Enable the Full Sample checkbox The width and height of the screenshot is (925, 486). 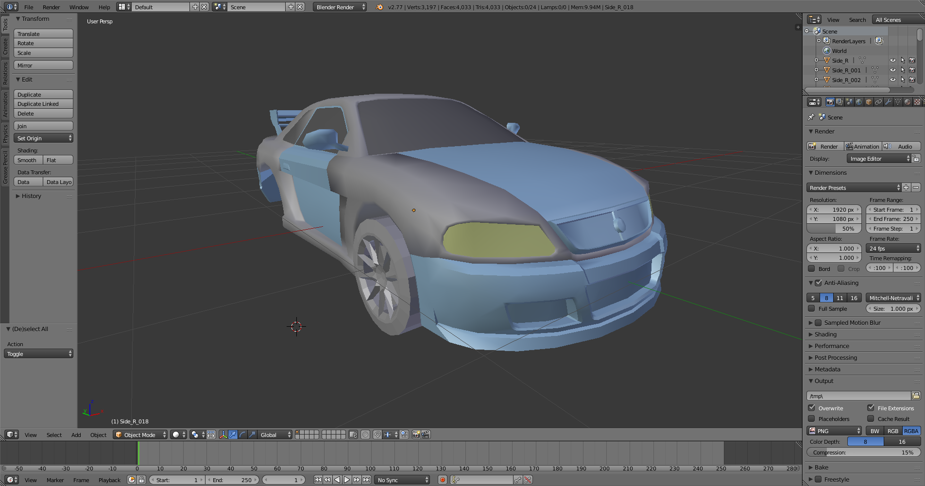812,308
